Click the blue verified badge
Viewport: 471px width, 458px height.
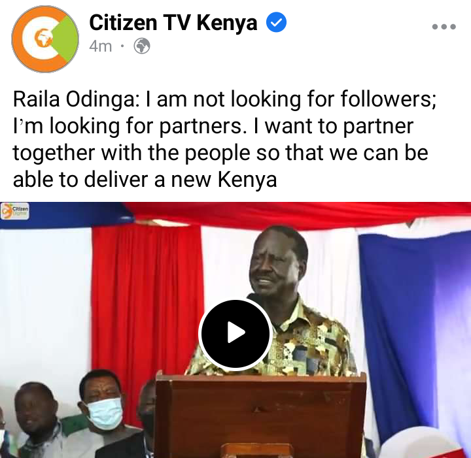pyautogui.click(x=276, y=22)
